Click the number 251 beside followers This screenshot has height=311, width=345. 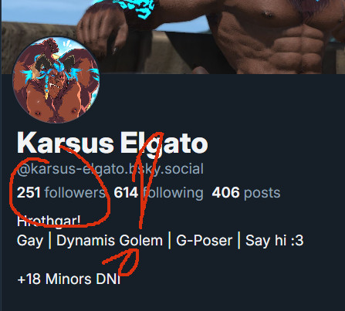point(29,193)
